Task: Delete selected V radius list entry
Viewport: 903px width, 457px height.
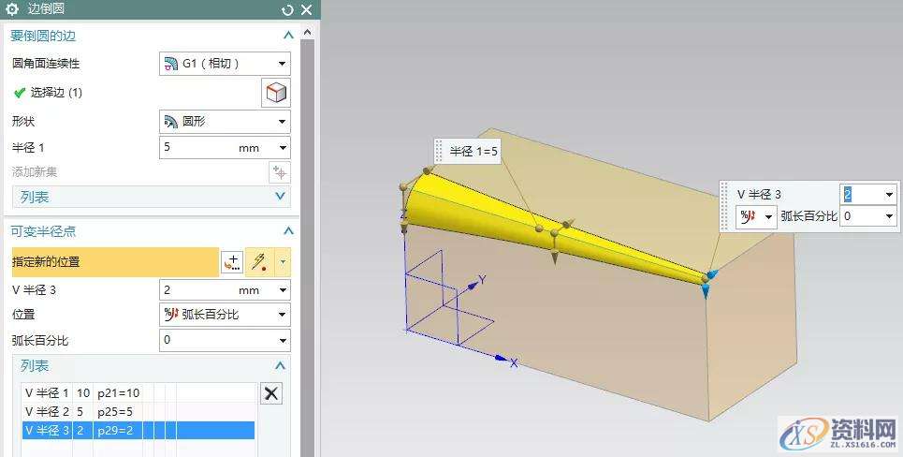Action: pyautogui.click(x=271, y=393)
